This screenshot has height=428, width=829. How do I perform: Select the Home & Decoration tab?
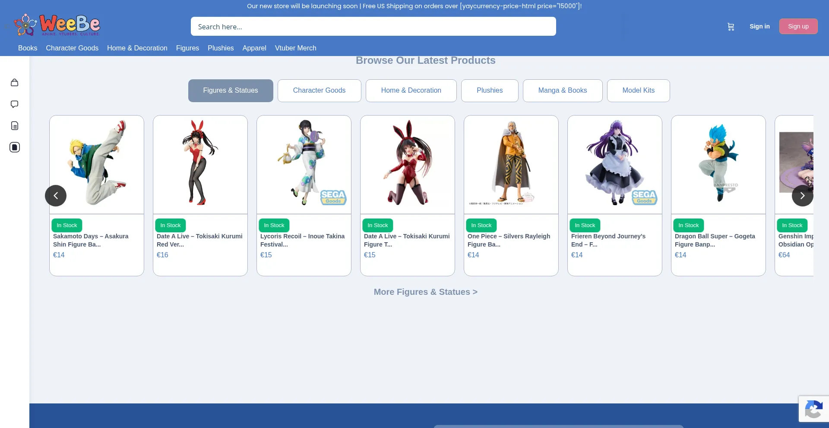411,91
